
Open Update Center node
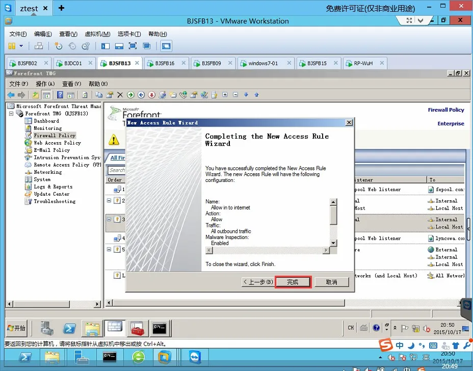point(51,194)
